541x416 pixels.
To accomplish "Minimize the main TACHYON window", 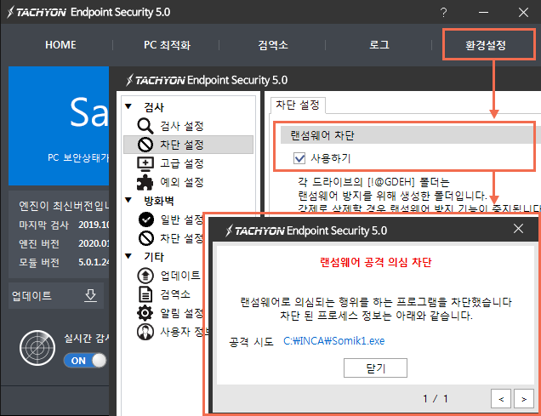I will point(484,13).
